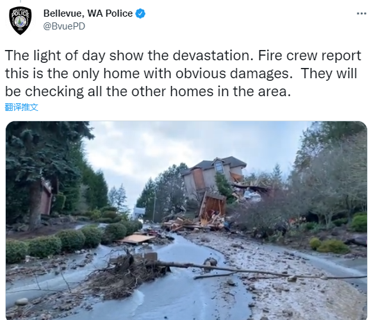The height and width of the screenshot is (320, 369).
Task: Open the Bellevue, WA Police profile name
Action: click(x=88, y=13)
